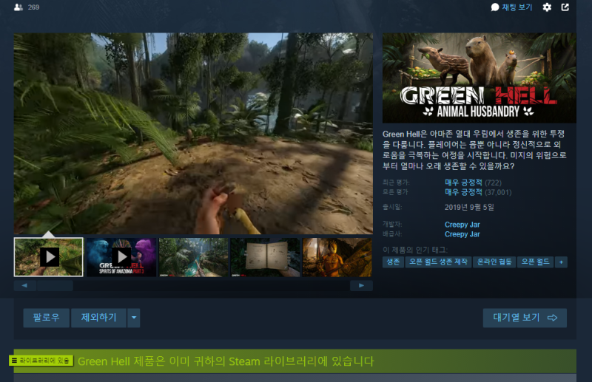This screenshot has height=382, width=592.
Task: Open broadcast settings gear icon
Action: (x=547, y=7)
